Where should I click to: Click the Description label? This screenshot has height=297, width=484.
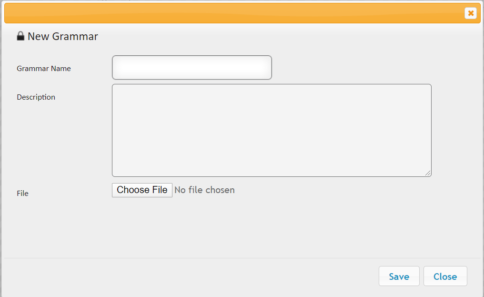coord(36,97)
